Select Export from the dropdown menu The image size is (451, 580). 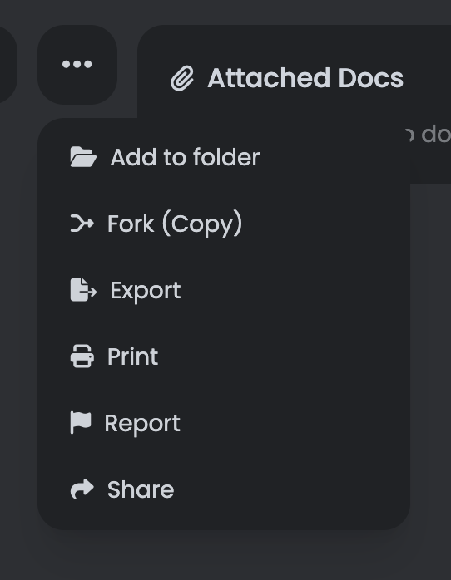pyautogui.click(x=224, y=290)
